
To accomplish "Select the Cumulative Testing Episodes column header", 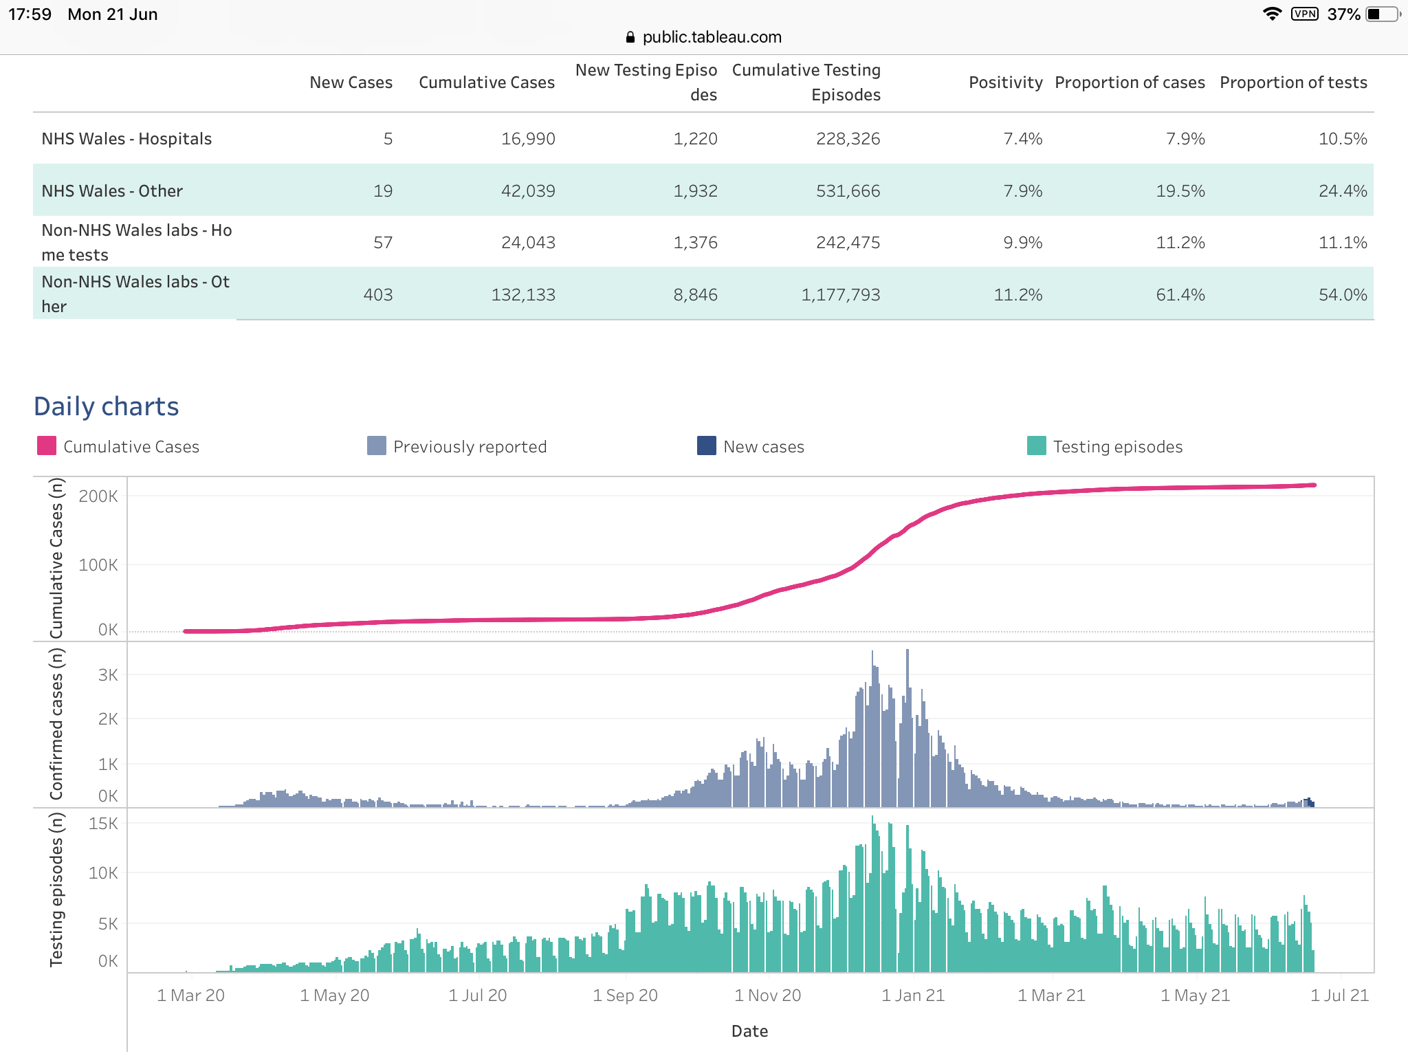I will coord(806,82).
